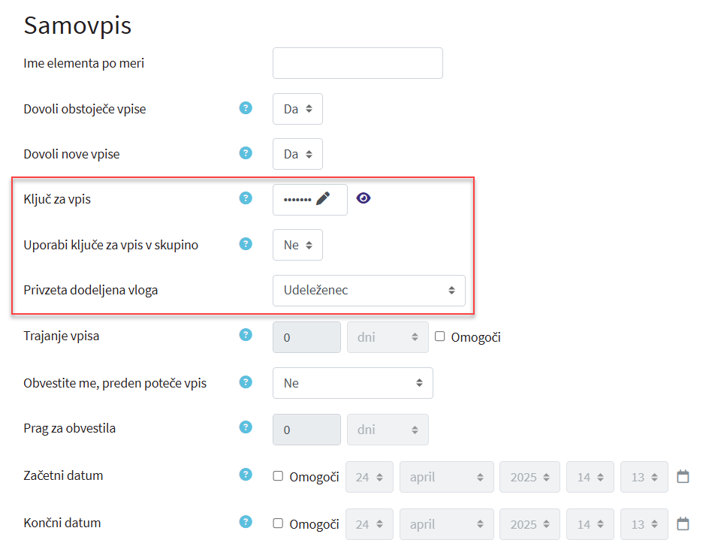The width and height of the screenshot is (718, 552).
Task: Expand Privzeta dodeljena vloga dropdown
Action: click(369, 290)
